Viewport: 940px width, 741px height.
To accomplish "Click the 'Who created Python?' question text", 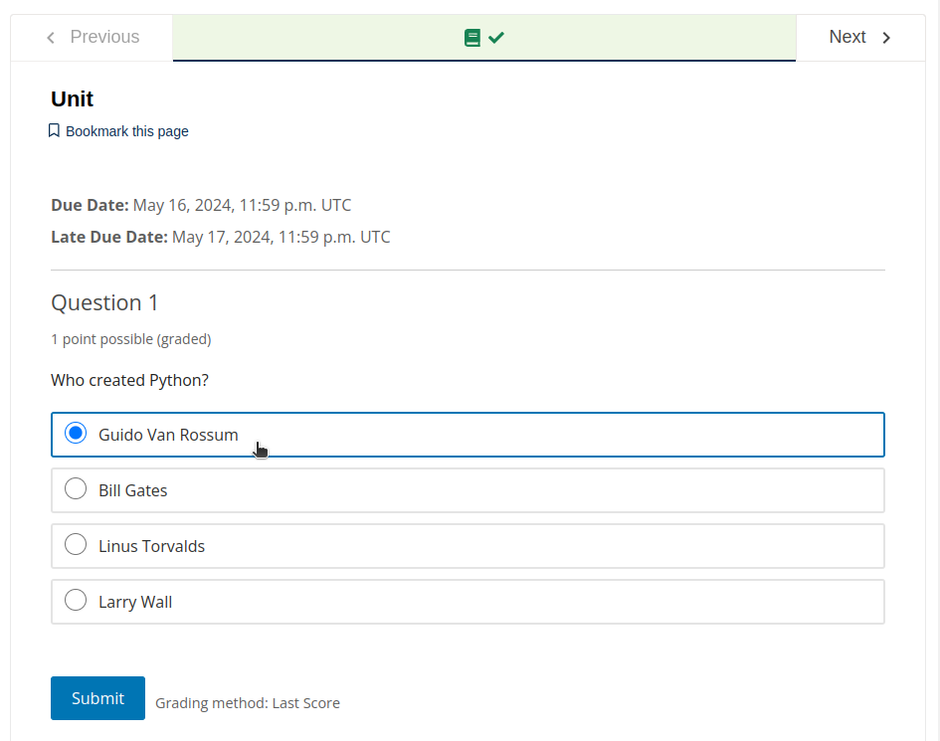I will point(129,380).
